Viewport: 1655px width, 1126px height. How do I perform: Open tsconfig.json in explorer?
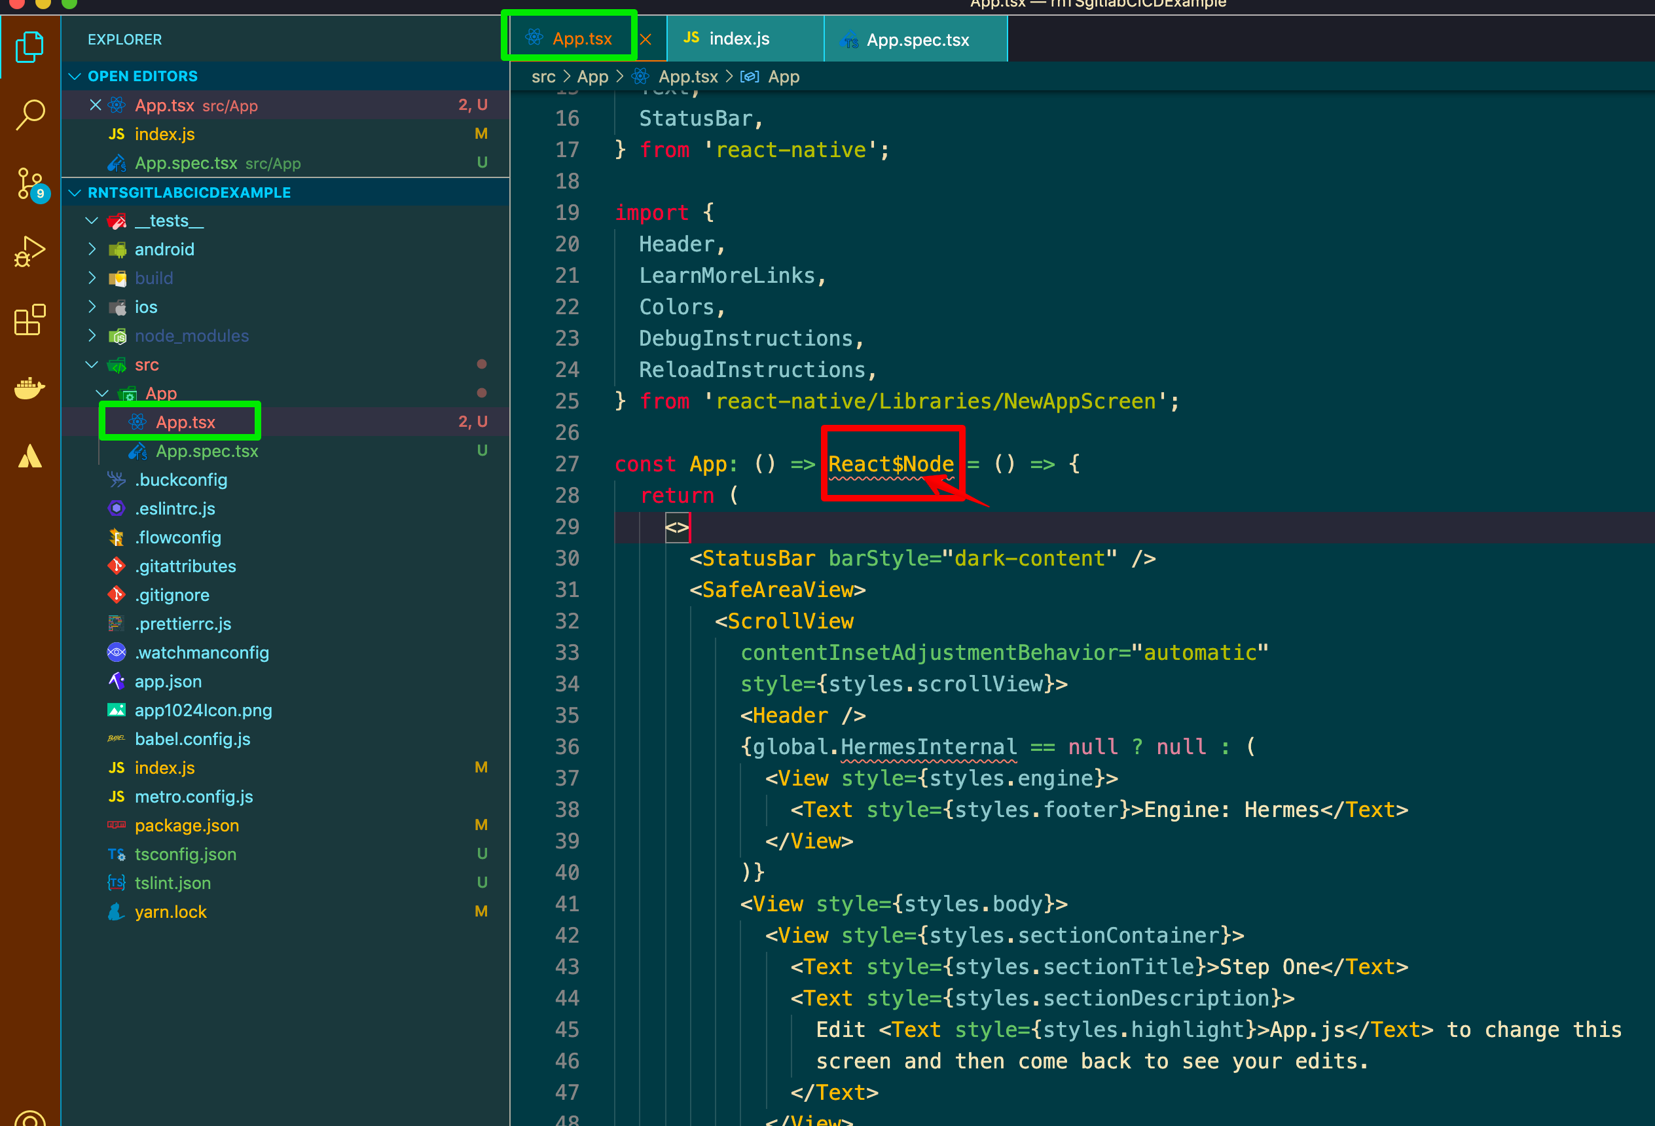[185, 854]
